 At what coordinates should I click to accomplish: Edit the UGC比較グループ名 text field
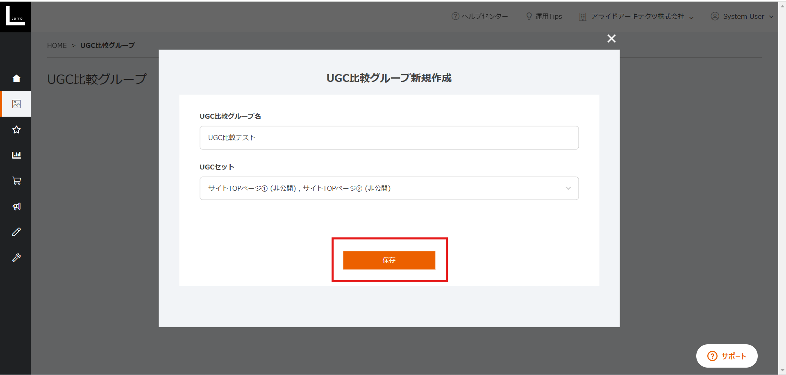[388, 138]
